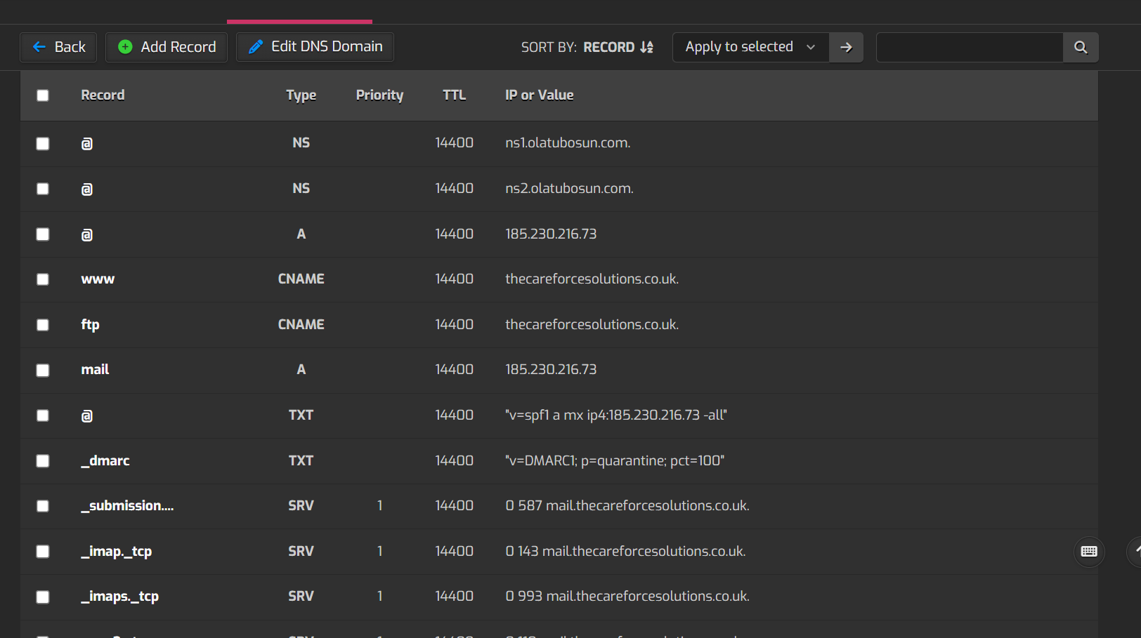The image size is (1141, 638).
Task: Click the keyboard shortcuts icon
Action: pyautogui.click(x=1089, y=552)
